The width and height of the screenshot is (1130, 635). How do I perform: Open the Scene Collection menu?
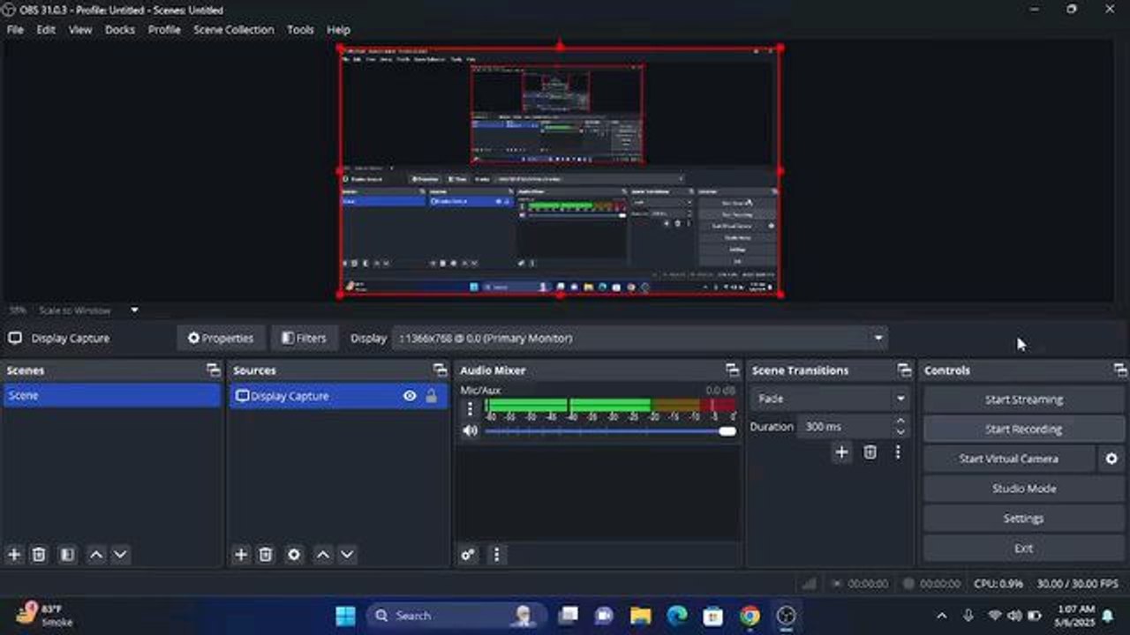tap(234, 29)
